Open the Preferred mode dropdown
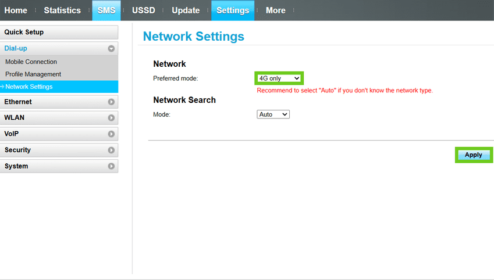The height and width of the screenshot is (280, 494). coord(279,78)
